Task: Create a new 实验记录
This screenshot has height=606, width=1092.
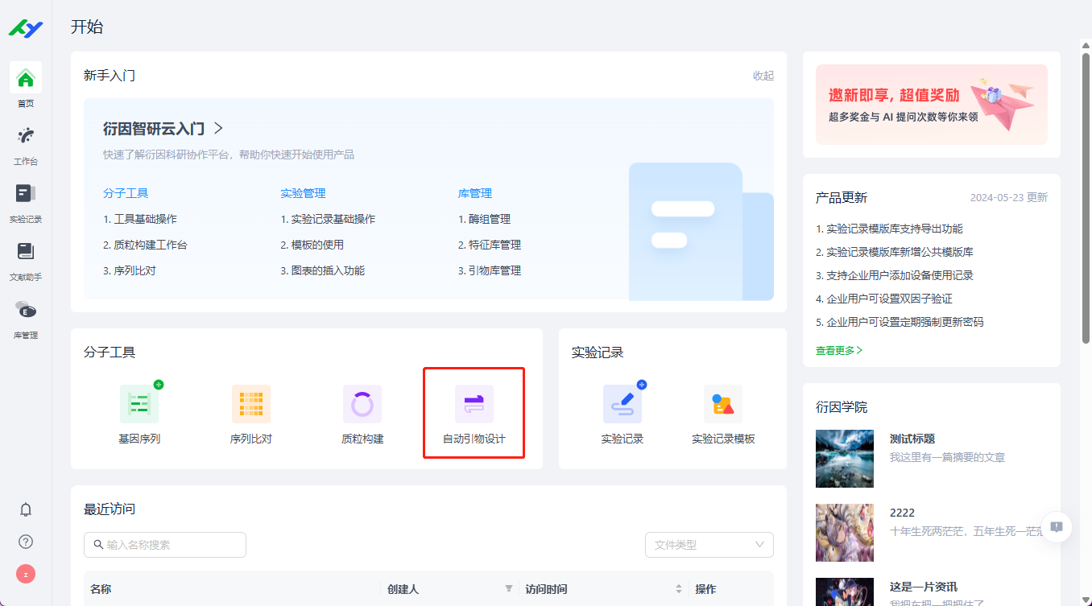Action: 623,413
